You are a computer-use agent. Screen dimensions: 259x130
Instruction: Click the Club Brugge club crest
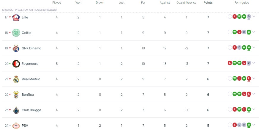16,110
